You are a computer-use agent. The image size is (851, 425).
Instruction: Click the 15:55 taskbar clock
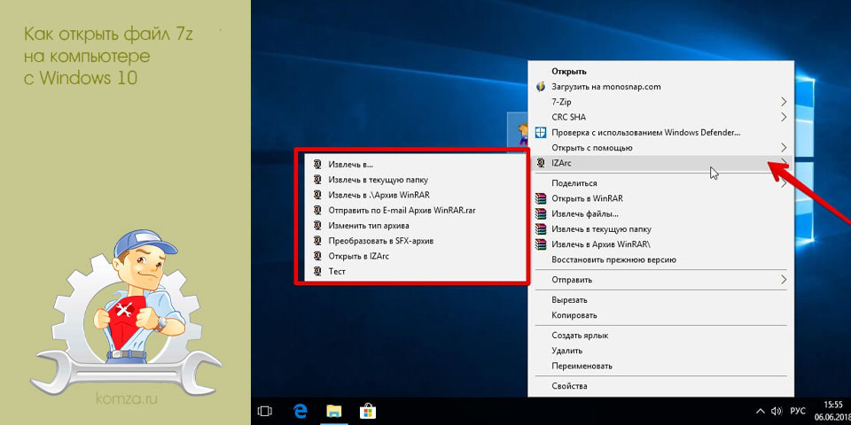[832, 405]
